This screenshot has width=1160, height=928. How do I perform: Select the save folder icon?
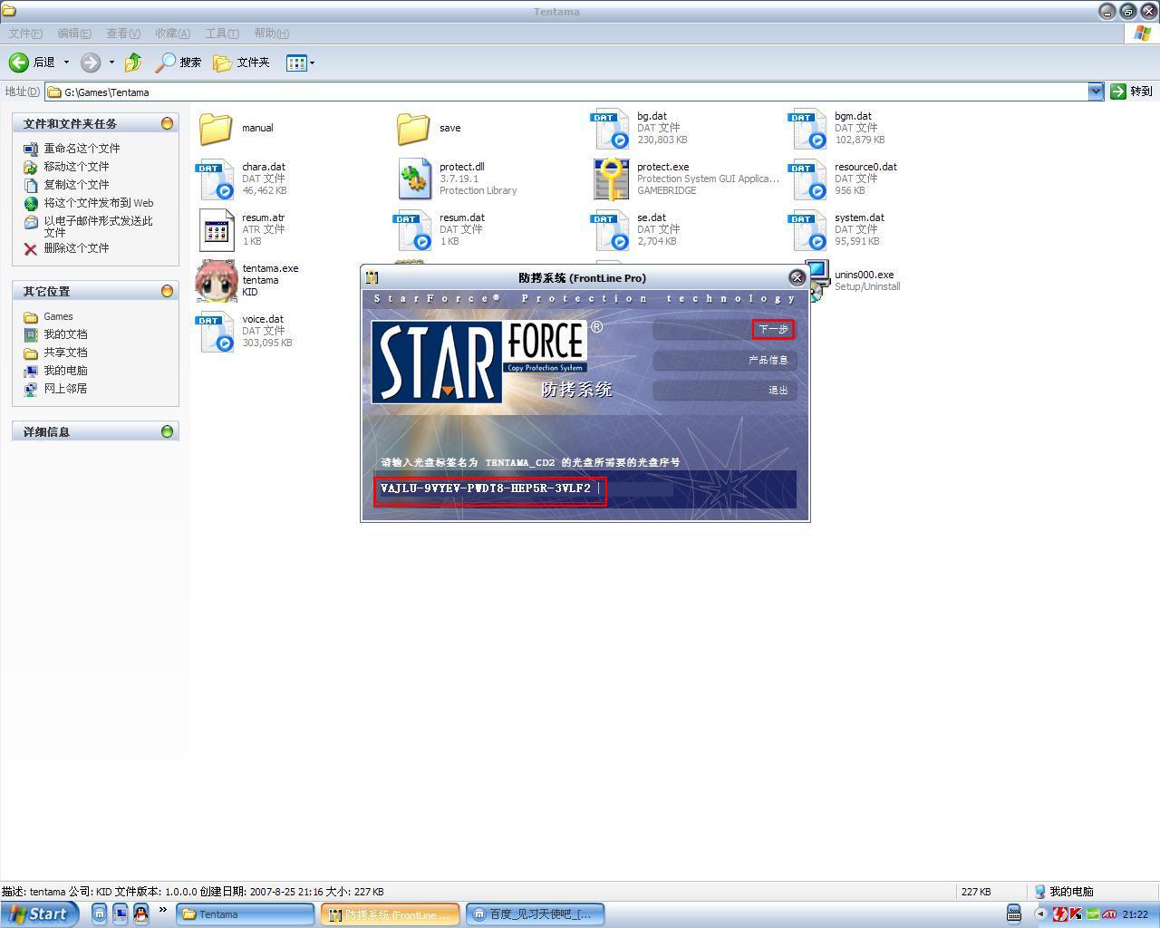pos(413,129)
